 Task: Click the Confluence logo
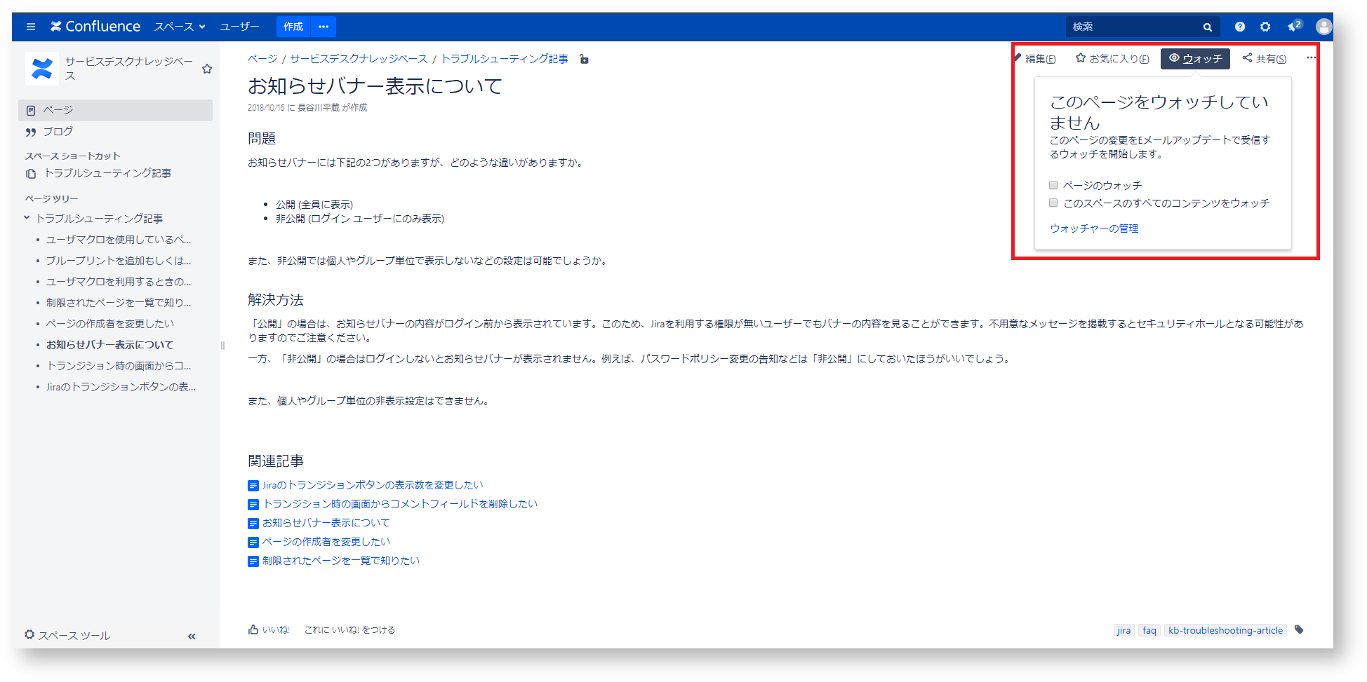coord(95,27)
